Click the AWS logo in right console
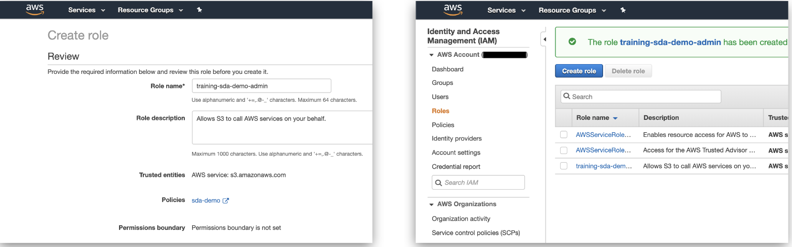The width and height of the screenshot is (792, 247). point(453,10)
